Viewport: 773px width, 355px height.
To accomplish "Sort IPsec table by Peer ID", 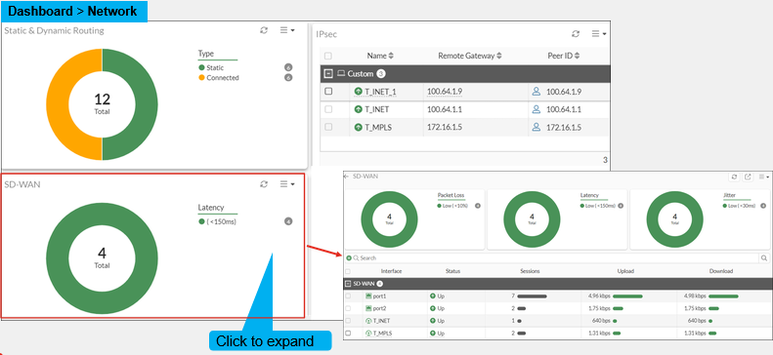I will 564,56.
